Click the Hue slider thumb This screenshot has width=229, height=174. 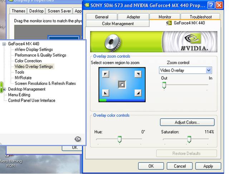click(x=120, y=139)
